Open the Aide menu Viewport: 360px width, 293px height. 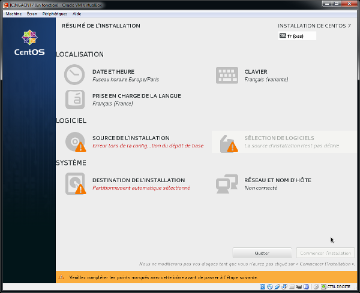pos(77,14)
